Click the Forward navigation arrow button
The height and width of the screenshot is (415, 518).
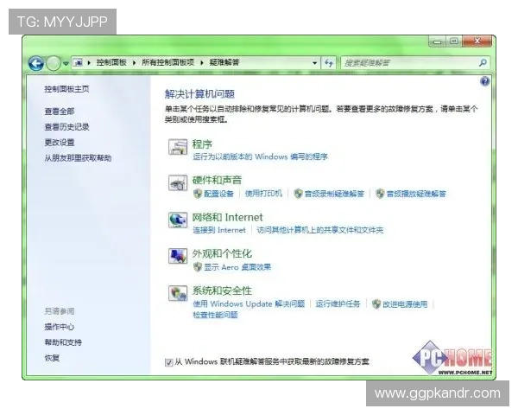(54, 63)
